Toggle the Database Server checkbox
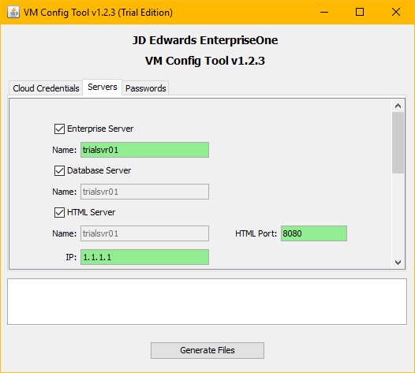 click(x=59, y=170)
